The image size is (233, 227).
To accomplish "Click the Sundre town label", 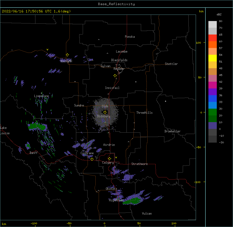I will [79, 105].
